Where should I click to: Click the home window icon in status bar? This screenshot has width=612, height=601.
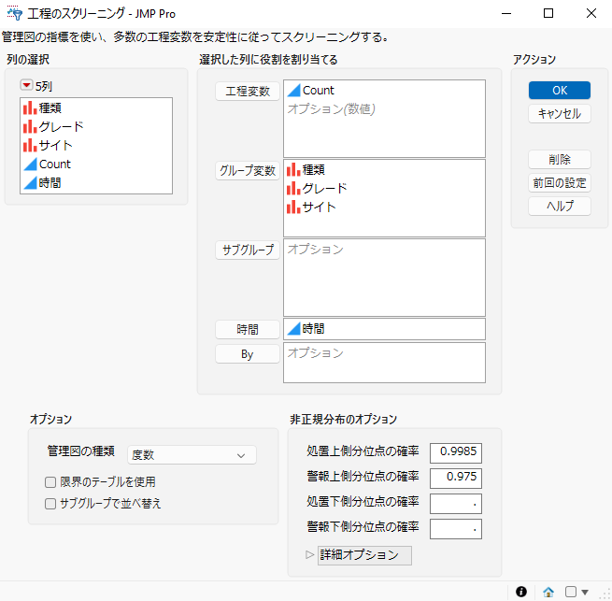548,592
